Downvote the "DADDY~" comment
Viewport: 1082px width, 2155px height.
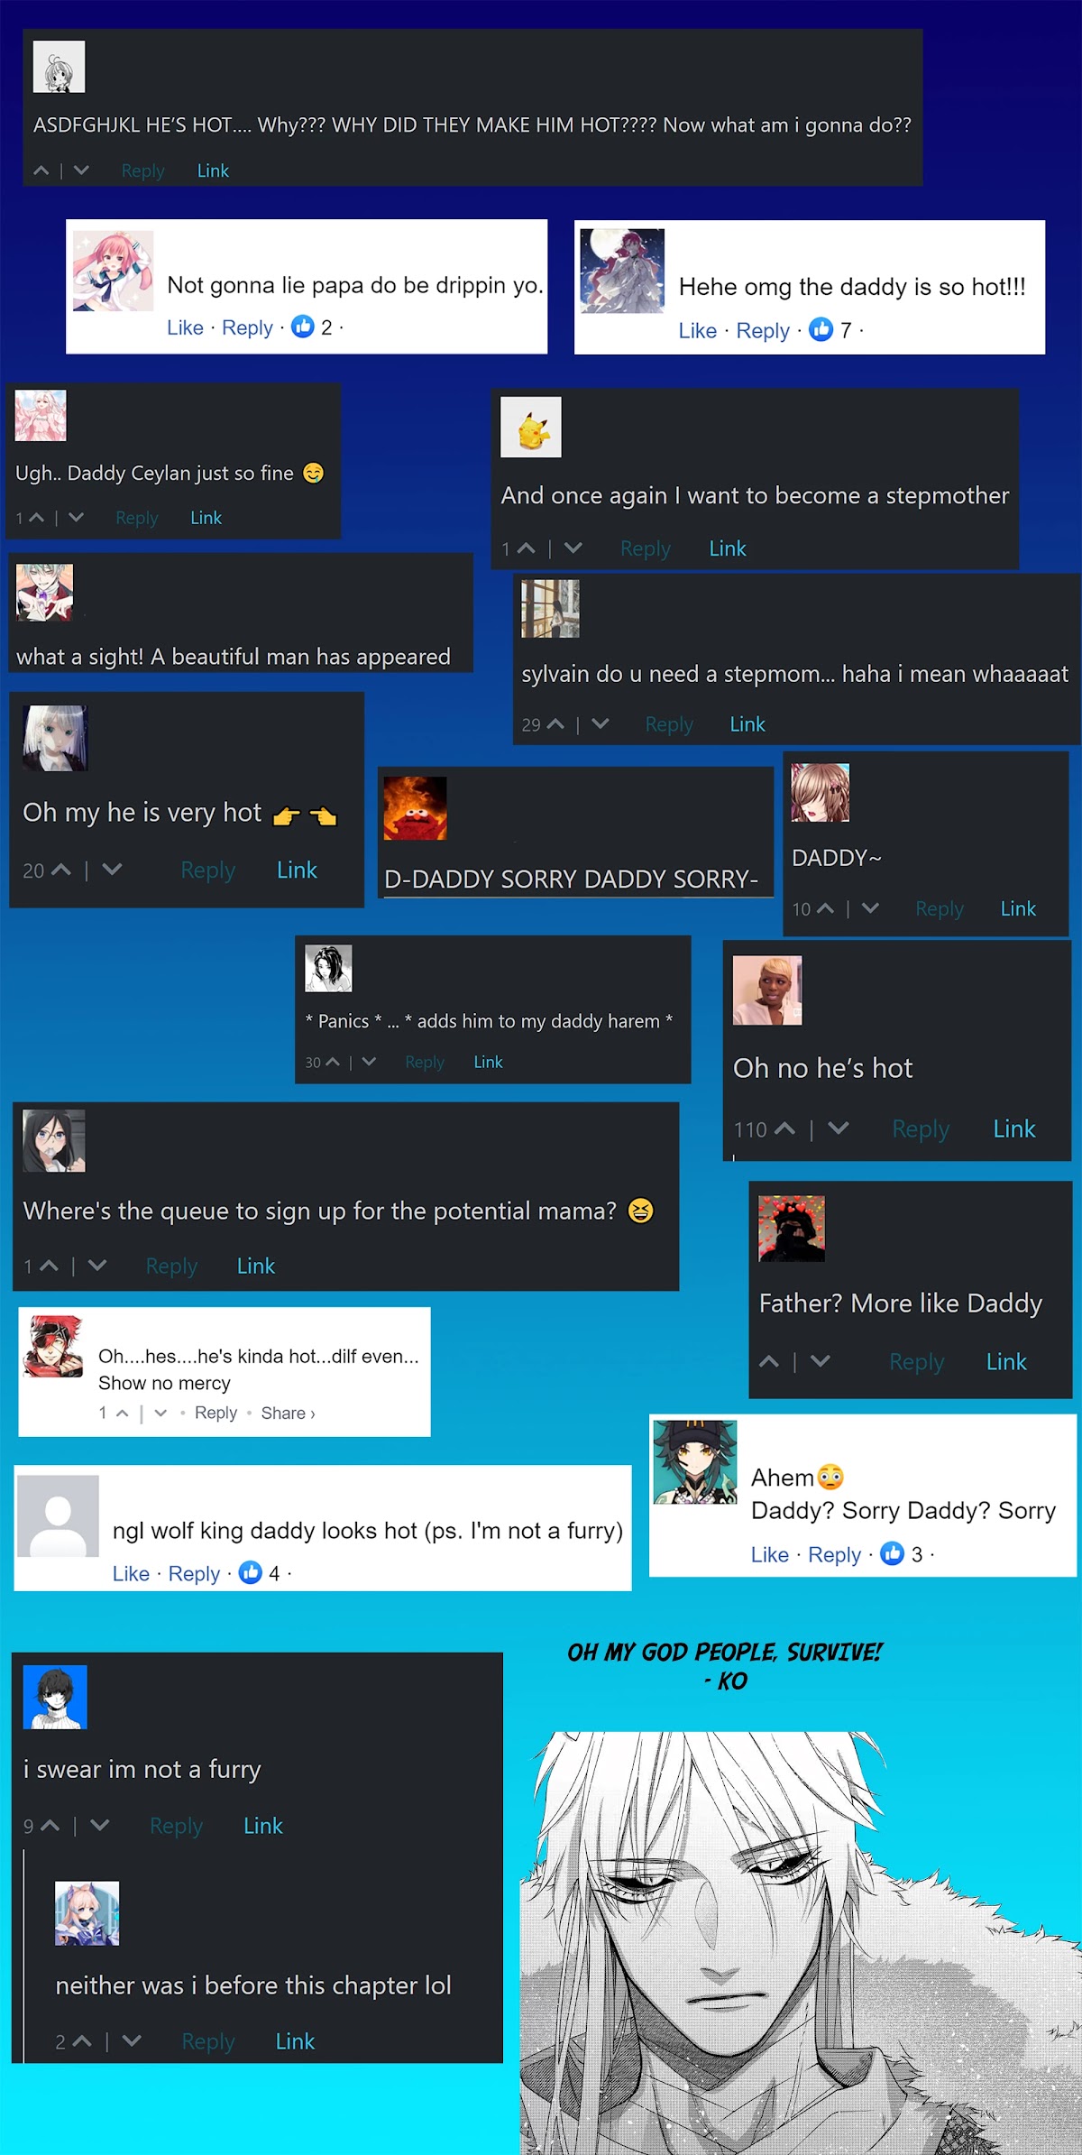click(x=870, y=908)
